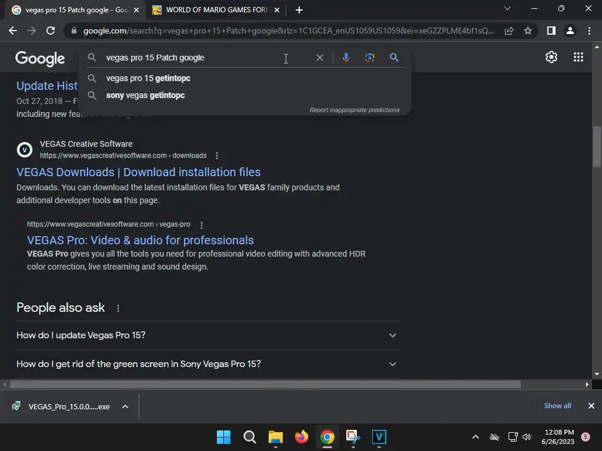Open Windows taskbar search
This screenshot has width=602, height=451.
[x=249, y=437]
